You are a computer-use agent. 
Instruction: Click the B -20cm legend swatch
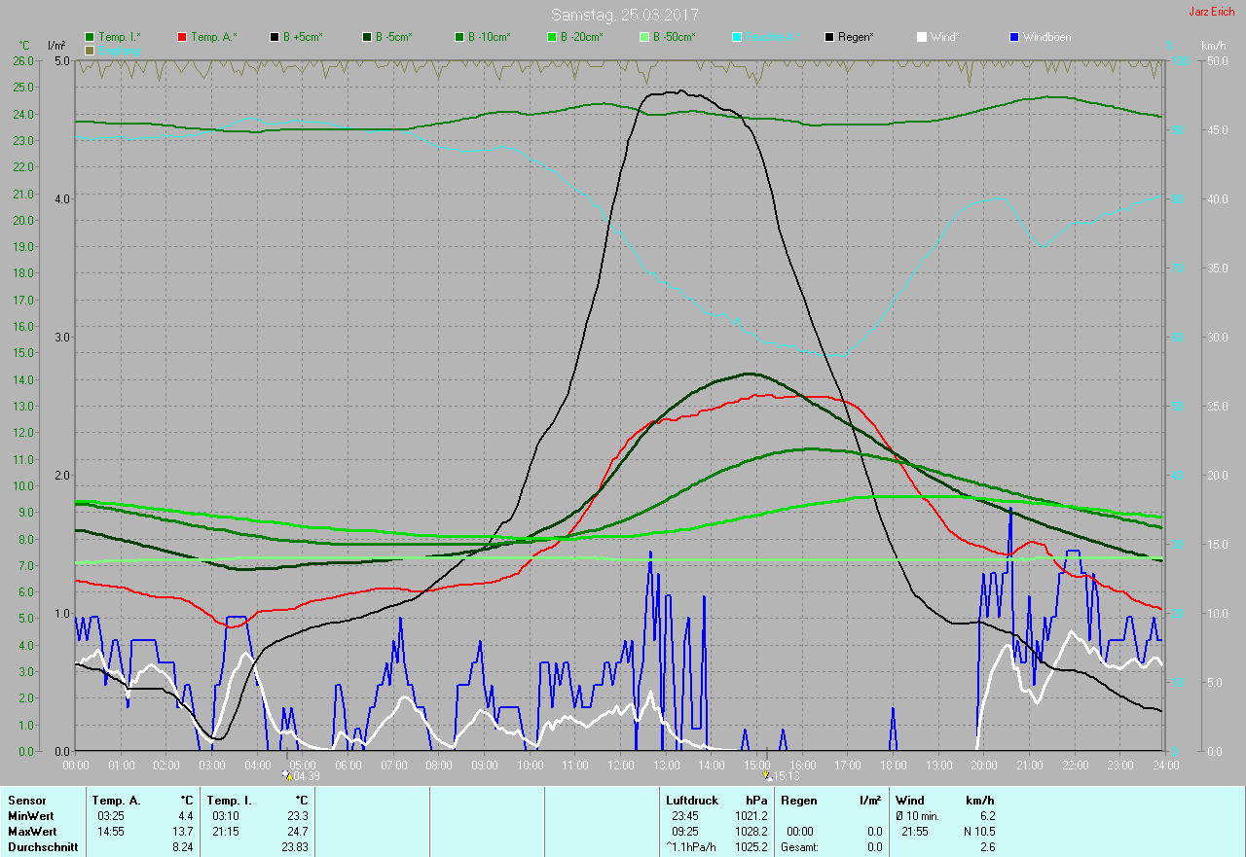click(x=551, y=37)
